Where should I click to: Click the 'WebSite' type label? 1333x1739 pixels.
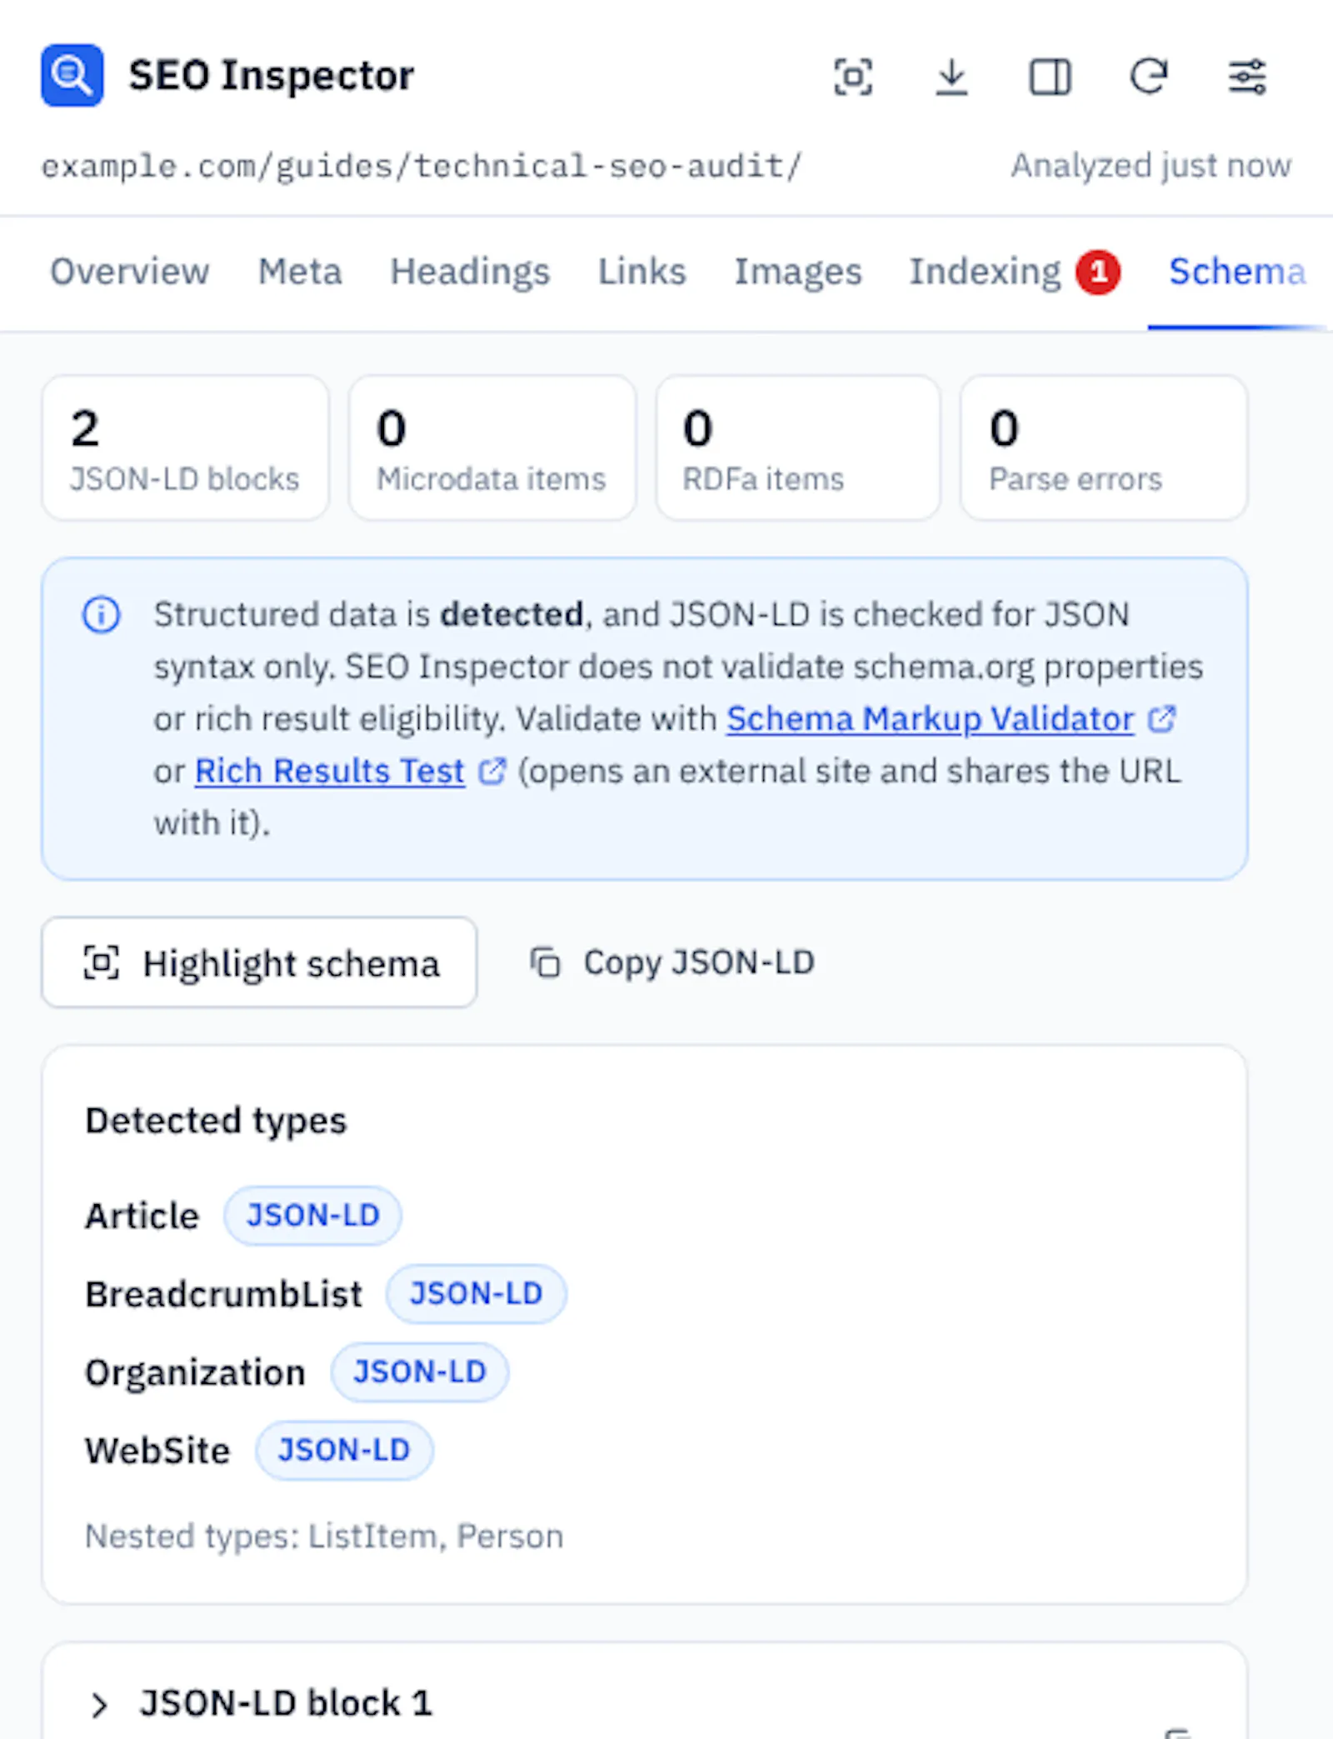coord(157,1451)
